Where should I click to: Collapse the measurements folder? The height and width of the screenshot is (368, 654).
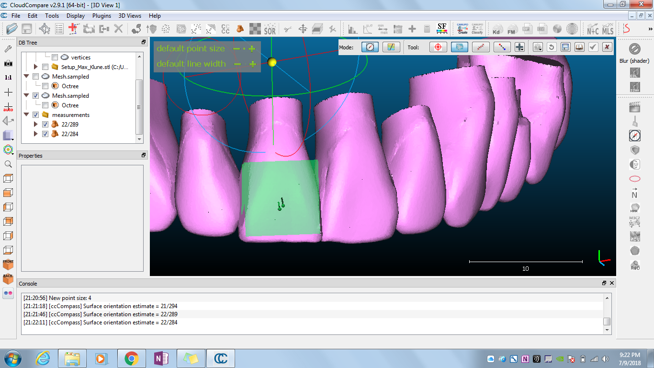point(27,115)
